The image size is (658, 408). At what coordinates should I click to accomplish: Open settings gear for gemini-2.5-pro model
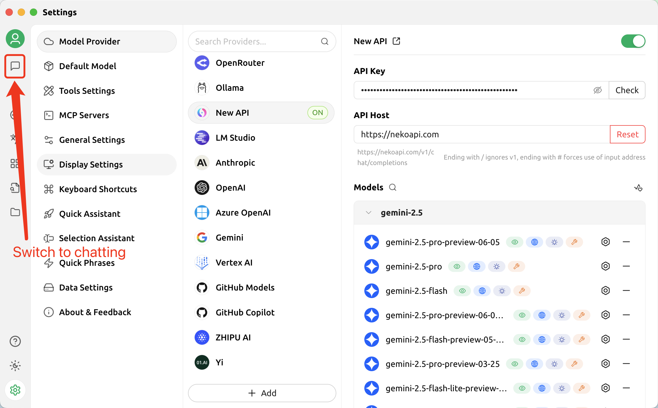[x=605, y=266]
